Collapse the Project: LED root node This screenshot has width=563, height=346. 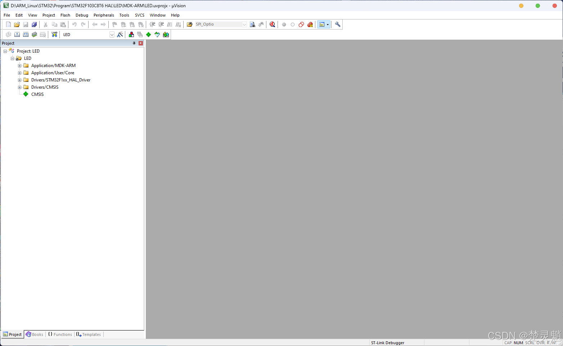(5, 51)
